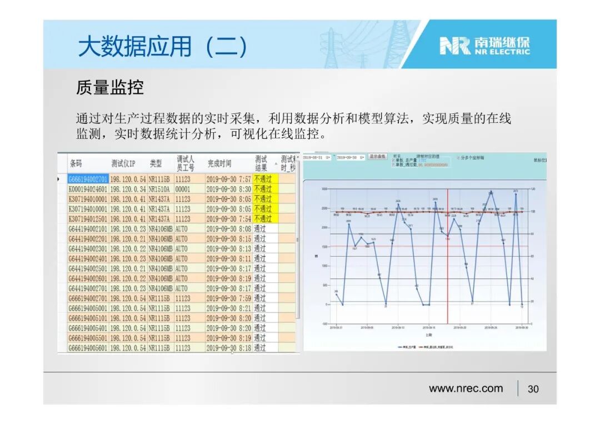Select barcode cell G644194002101
Viewport: 600px width, 424px height.
[x=88, y=229]
